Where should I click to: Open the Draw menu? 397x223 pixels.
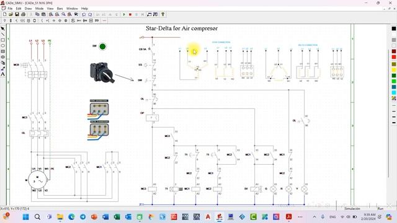coord(28,8)
